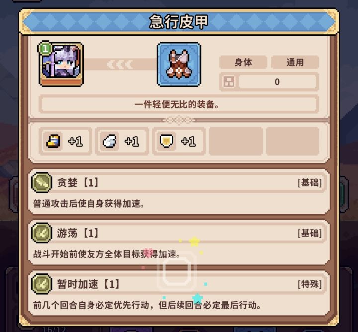
Task: Click the [基础] label on 贪婪 row
Action: pos(310,183)
